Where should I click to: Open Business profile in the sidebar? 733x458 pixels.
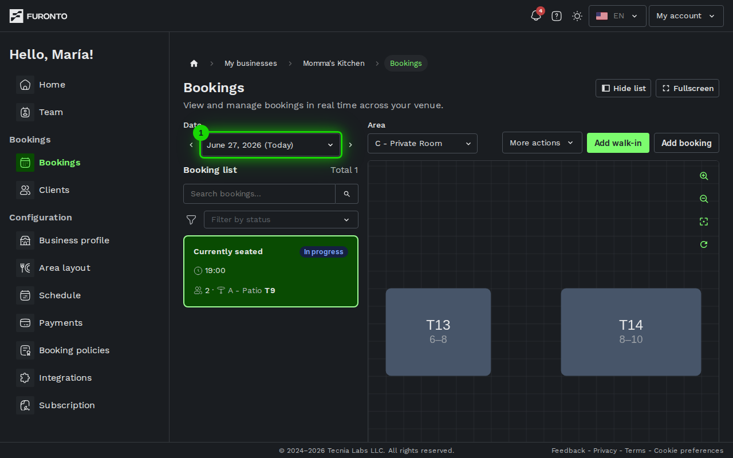74,240
